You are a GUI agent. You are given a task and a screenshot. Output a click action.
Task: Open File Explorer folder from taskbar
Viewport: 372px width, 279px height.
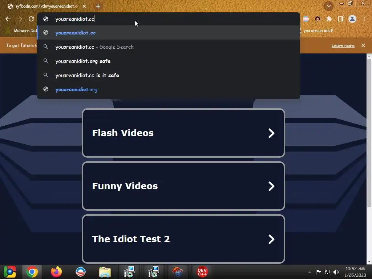[105, 272]
